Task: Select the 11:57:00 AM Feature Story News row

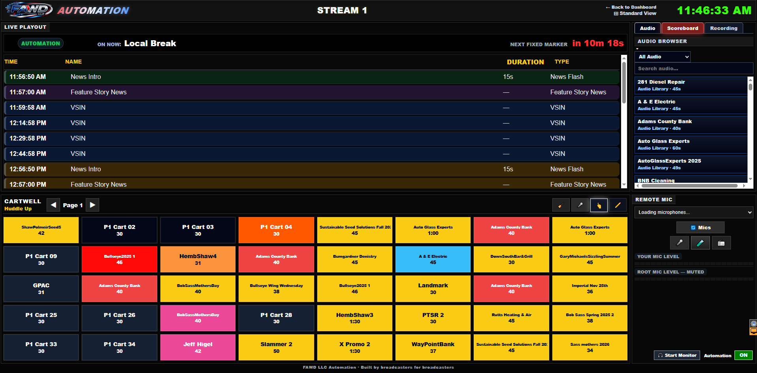Action: [x=312, y=92]
